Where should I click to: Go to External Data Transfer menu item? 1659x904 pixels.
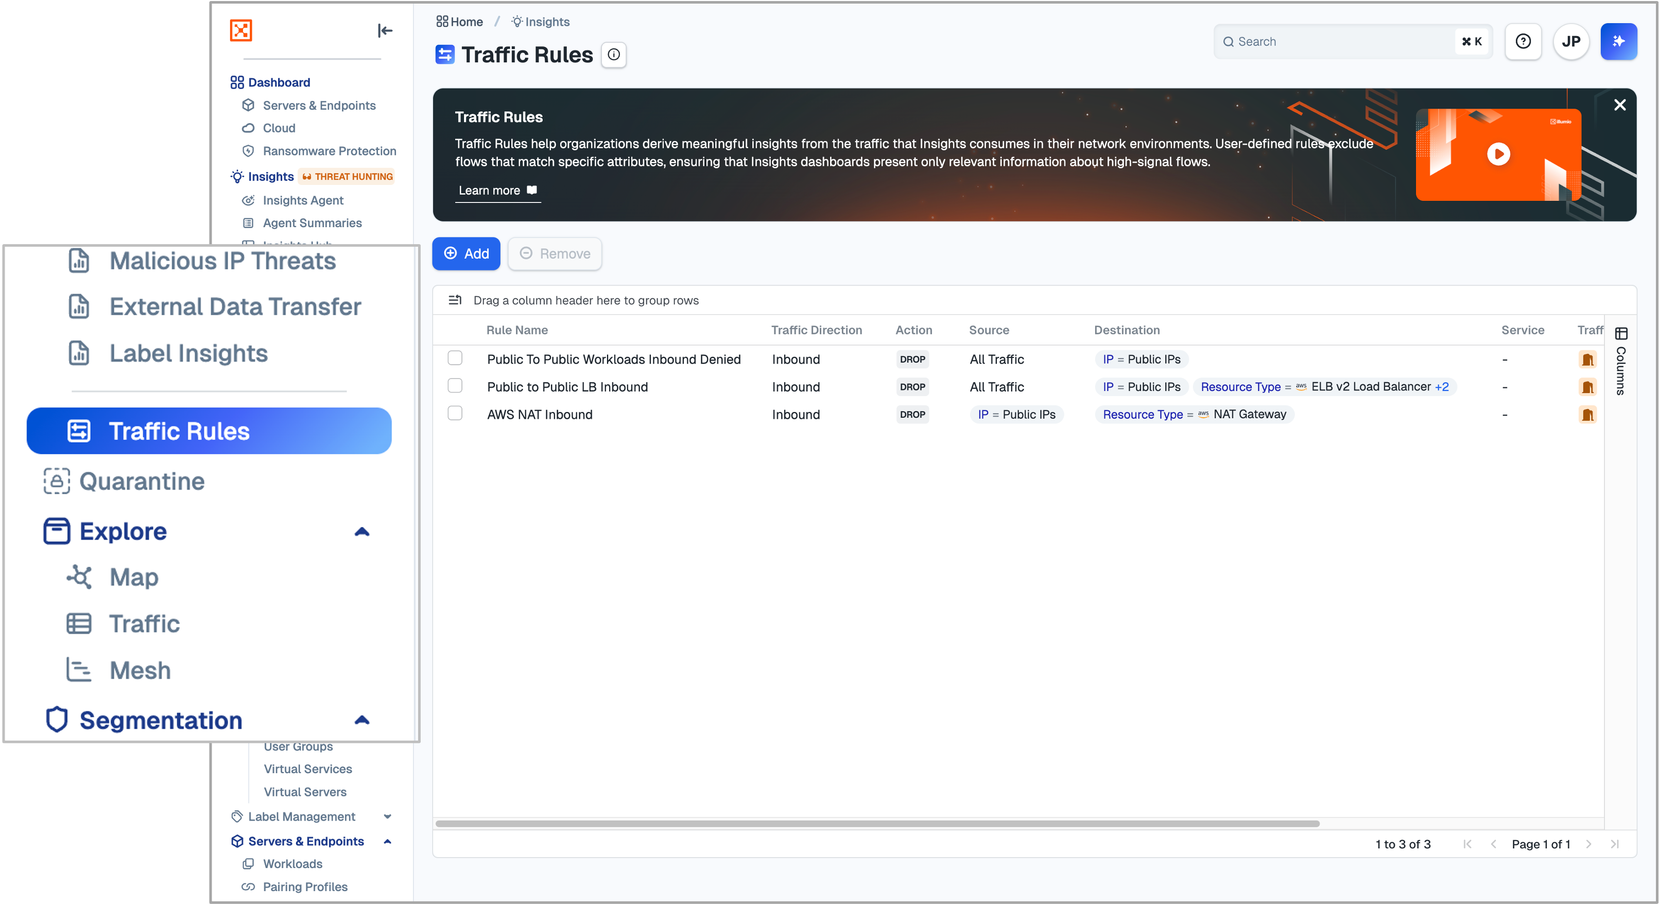234,306
